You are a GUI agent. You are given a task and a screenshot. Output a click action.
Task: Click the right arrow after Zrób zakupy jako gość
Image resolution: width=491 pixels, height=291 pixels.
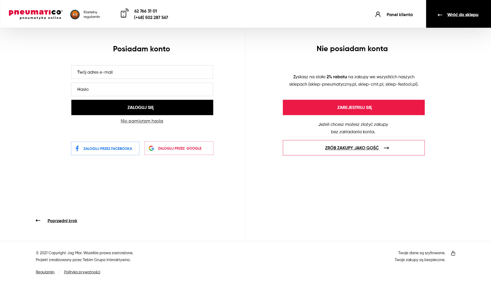(x=386, y=148)
